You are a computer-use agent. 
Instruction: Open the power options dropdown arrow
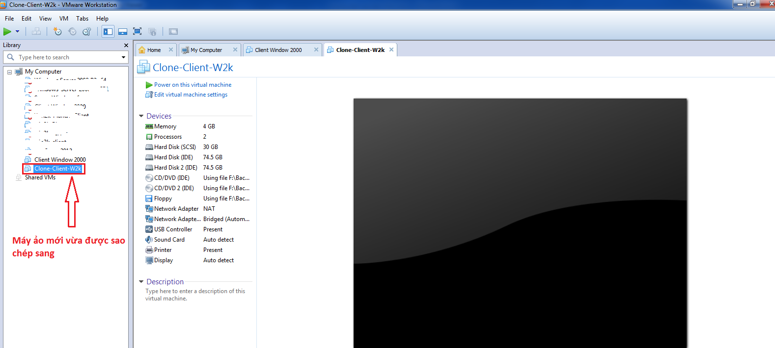tap(18, 32)
